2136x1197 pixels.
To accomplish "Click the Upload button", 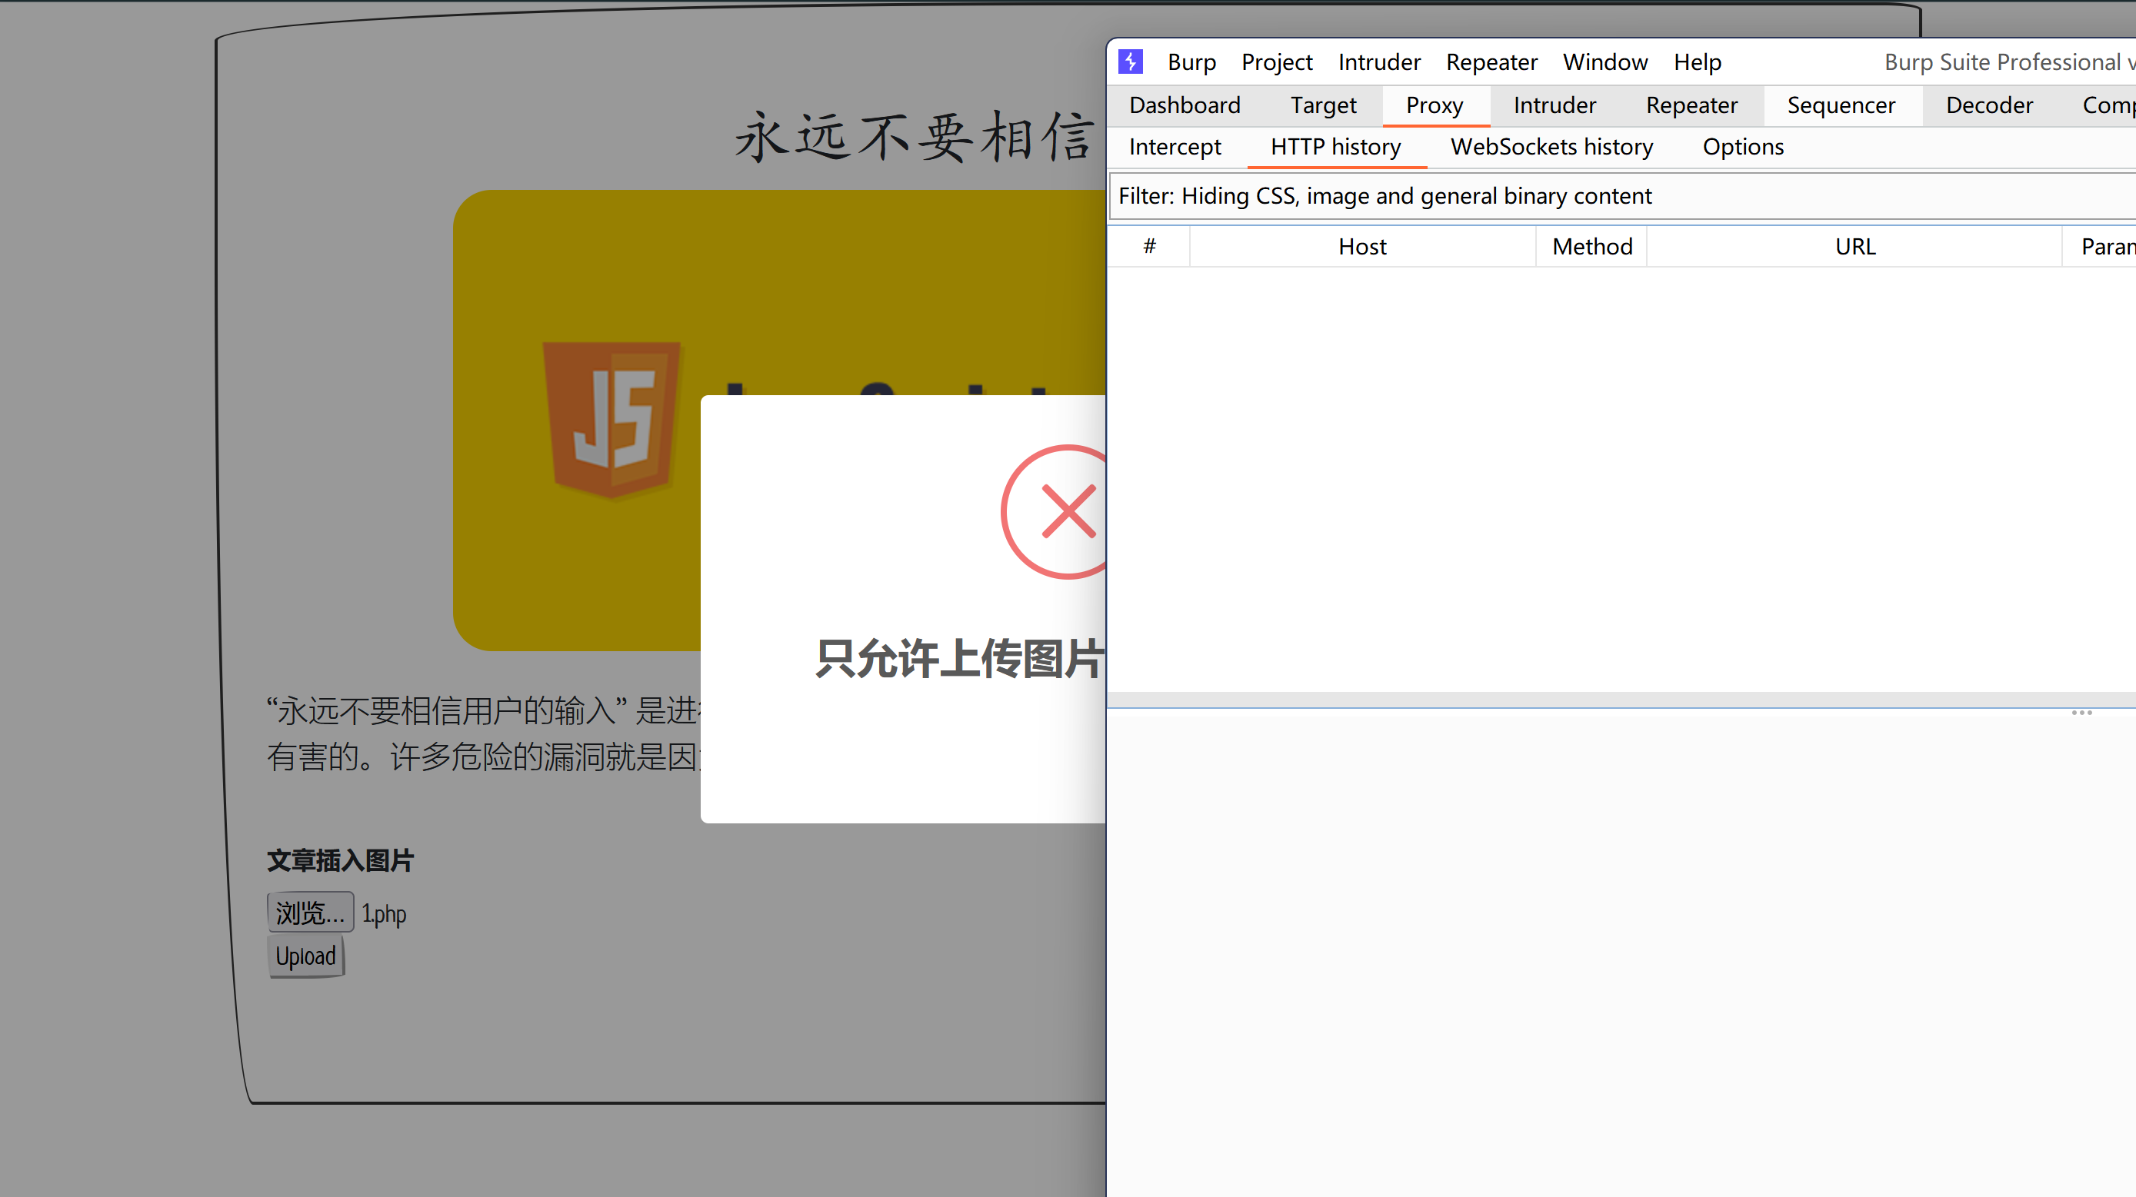I will (x=305, y=956).
